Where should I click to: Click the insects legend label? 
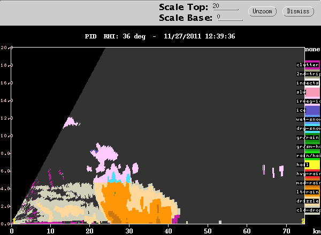pos(308,83)
